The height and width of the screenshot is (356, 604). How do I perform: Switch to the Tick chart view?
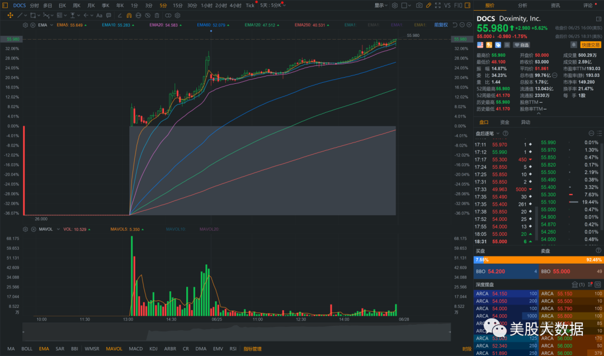click(250, 6)
